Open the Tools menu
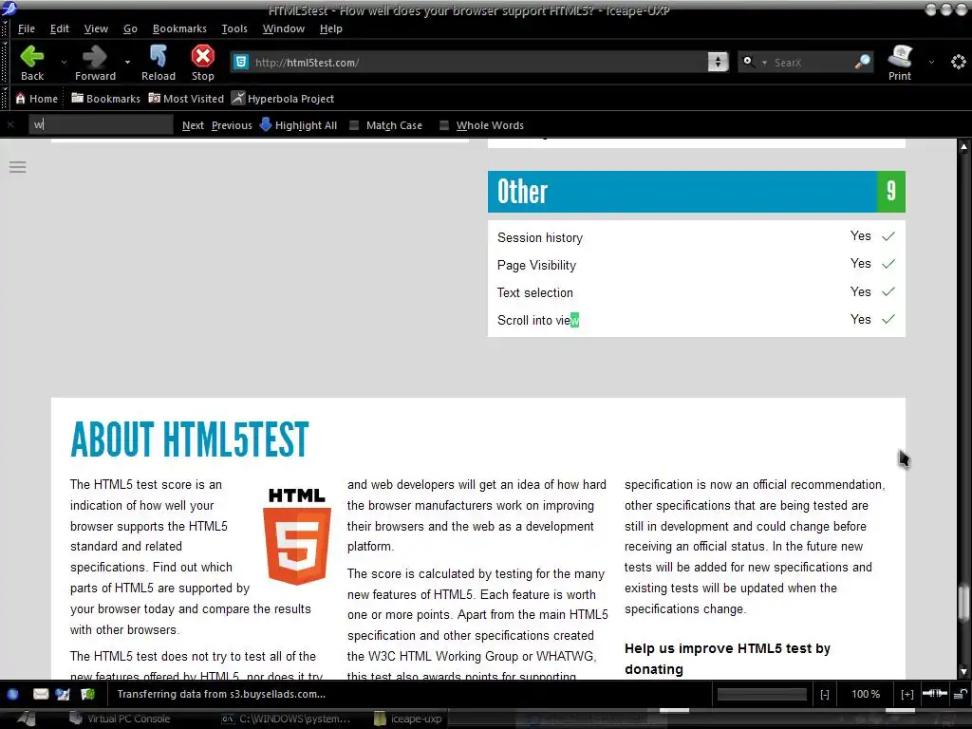The image size is (972, 729). [234, 28]
